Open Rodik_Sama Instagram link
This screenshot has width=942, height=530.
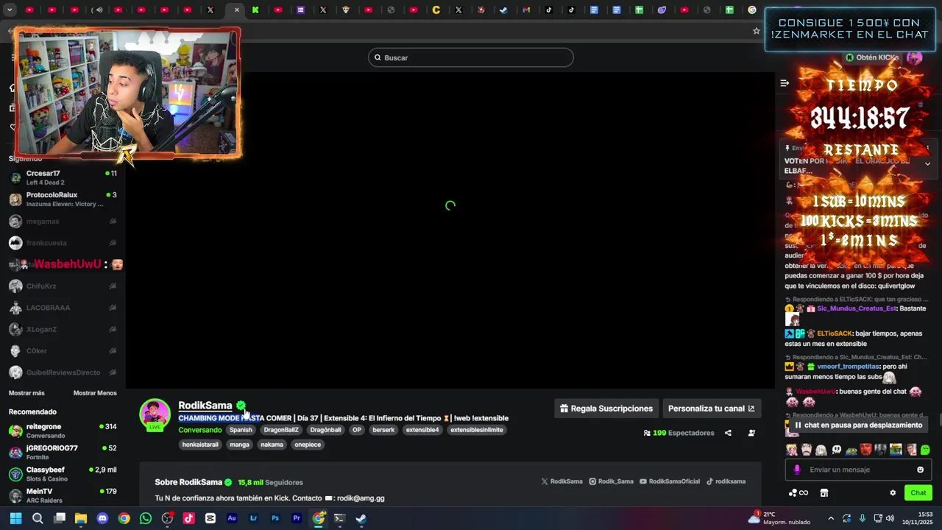(x=611, y=481)
